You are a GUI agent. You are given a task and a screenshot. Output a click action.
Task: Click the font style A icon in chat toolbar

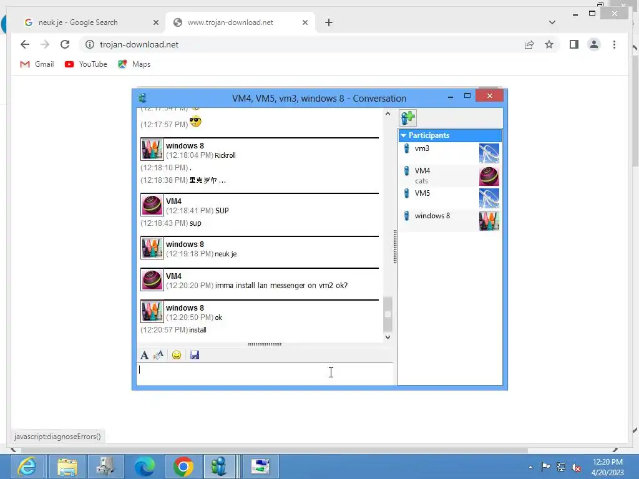tap(144, 355)
